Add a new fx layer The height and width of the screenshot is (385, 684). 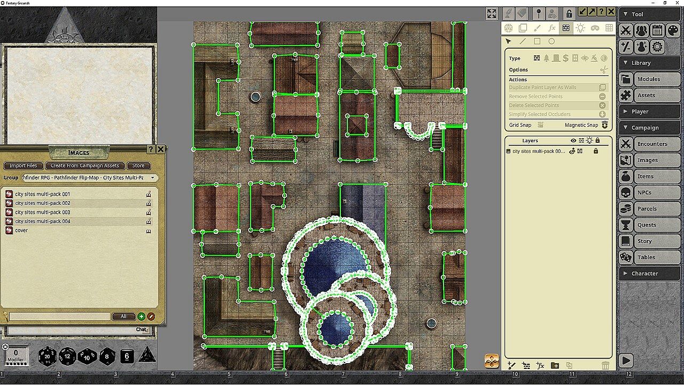pyautogui.click(x=540, y=365)
